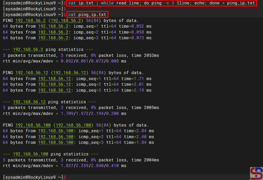
Task: Click the '$line' variable in the loop command
Action: (x=183, y=3)
